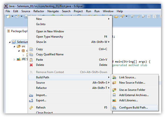Viewport: 165px width, 117px height.
Task: Select Open in New Window
Action: (70, 31)
